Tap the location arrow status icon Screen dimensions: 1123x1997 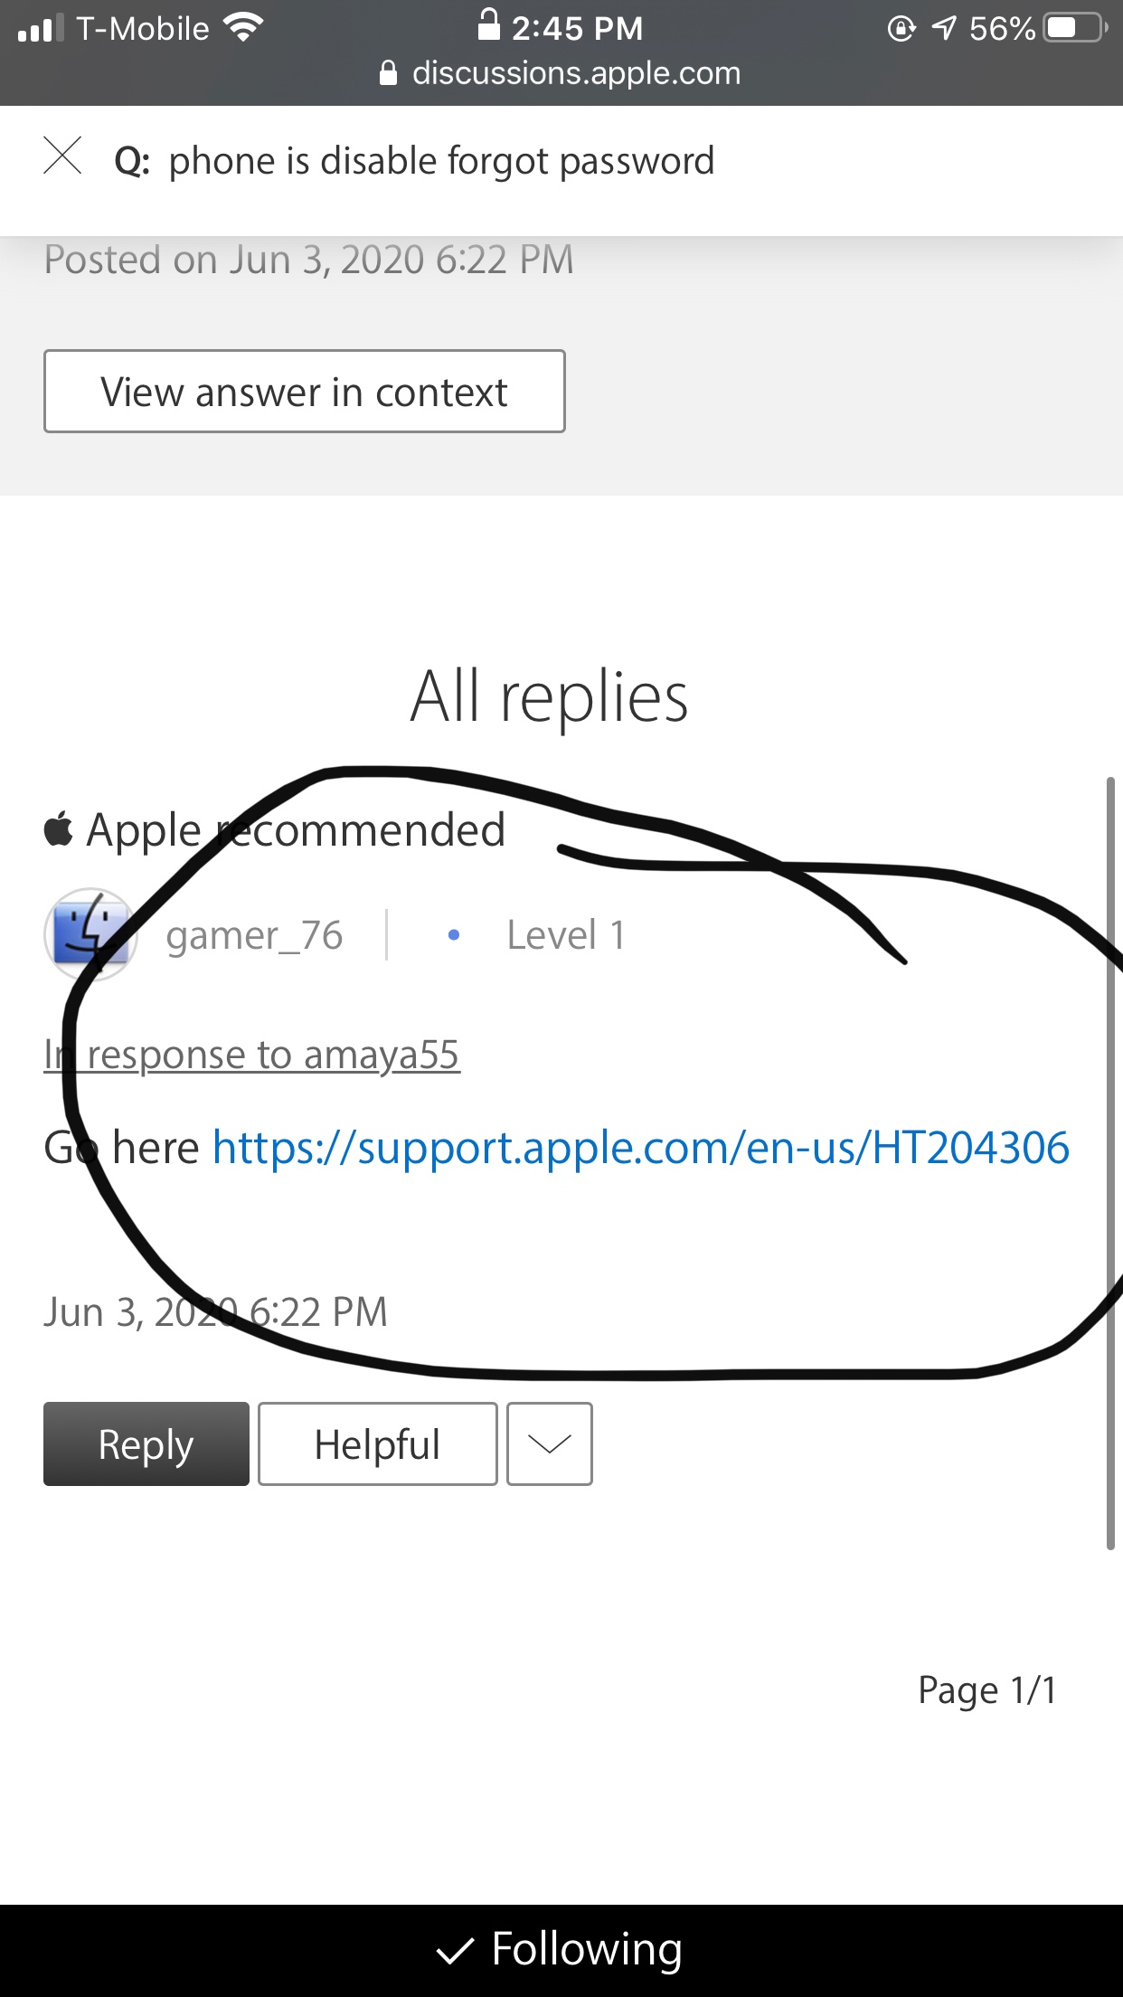[943, 28]
